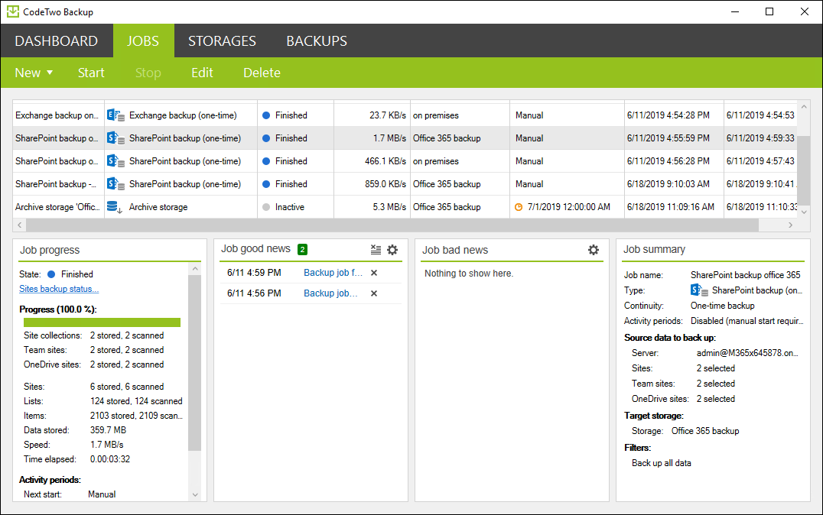Click the grey Inactive status dot
The width and height of the screenshot is (823, 515).
coord(266,207)
